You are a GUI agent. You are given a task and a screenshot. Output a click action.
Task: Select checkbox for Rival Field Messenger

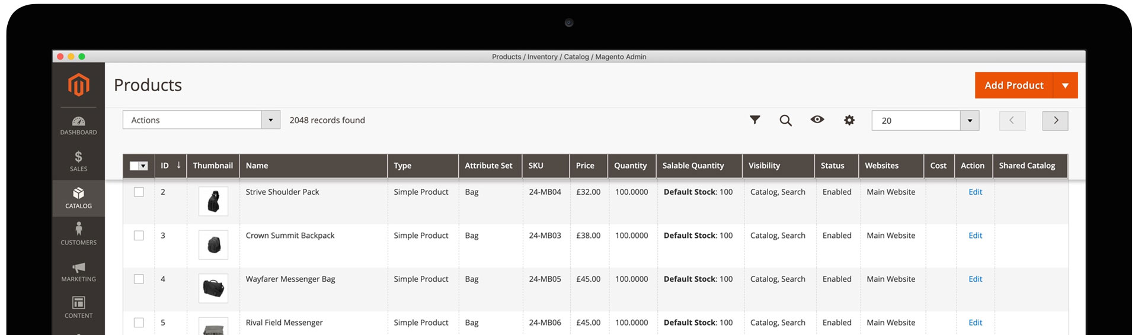pyautogui.click(x=139, y=323)
